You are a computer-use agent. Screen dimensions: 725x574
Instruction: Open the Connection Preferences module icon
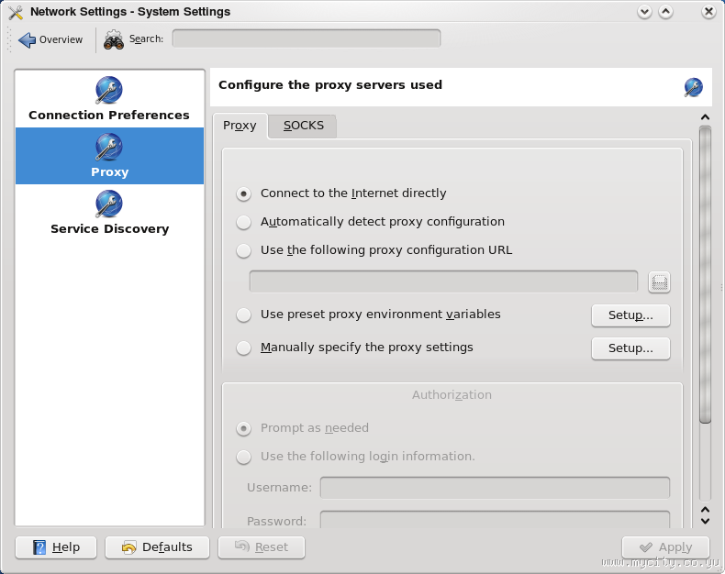[109, 90]
